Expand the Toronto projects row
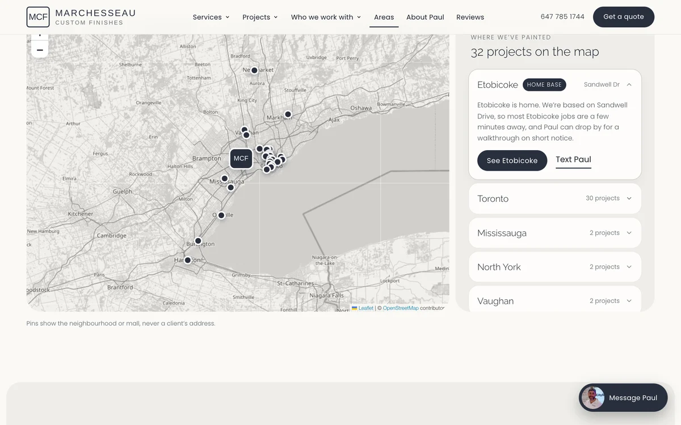 [555, 198]
